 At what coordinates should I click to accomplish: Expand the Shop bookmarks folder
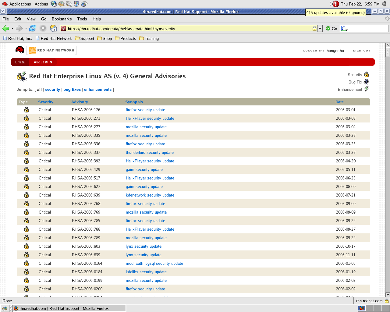point(105,38)
